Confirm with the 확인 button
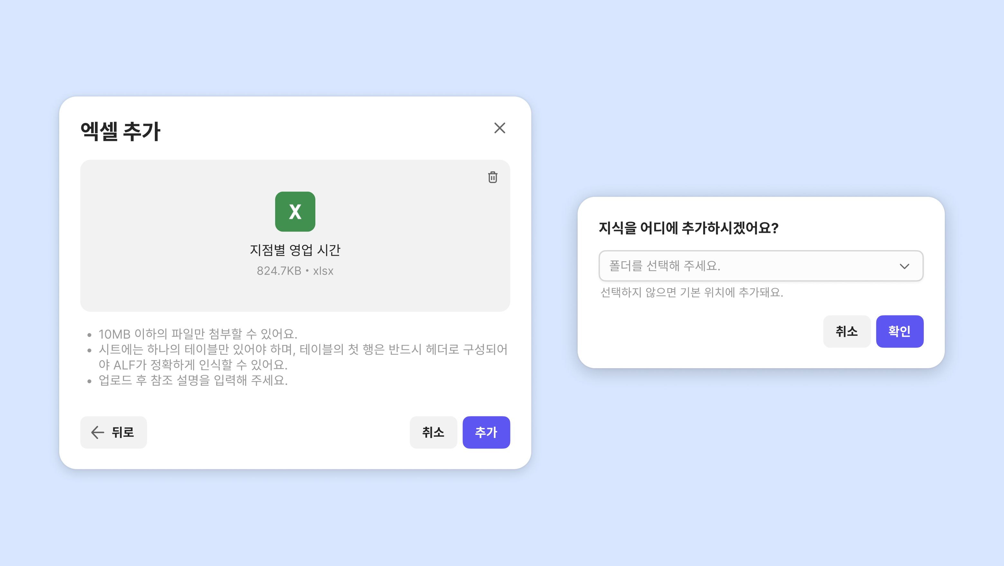Screen dimensions: 1004x566 [899, 332]
